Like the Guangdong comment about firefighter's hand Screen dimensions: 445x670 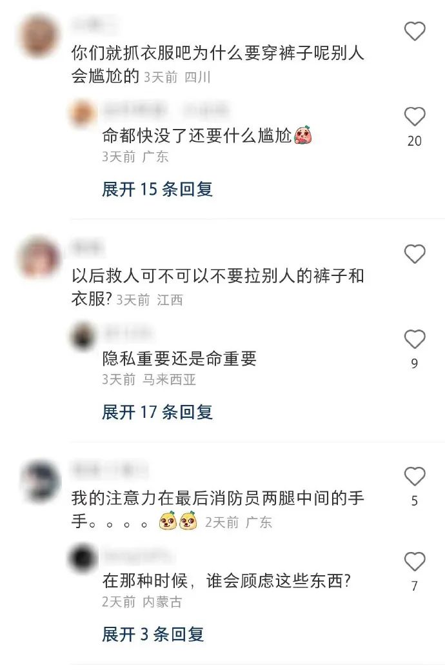[x=415, y=477]
